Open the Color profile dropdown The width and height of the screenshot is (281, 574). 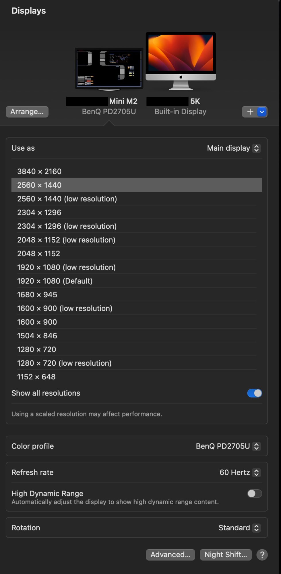tap(228, 446)
